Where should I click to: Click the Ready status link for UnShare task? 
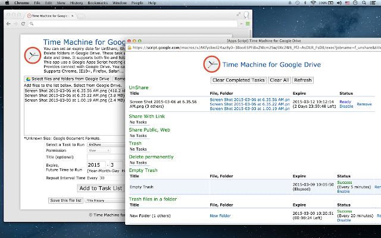[345, 102]
